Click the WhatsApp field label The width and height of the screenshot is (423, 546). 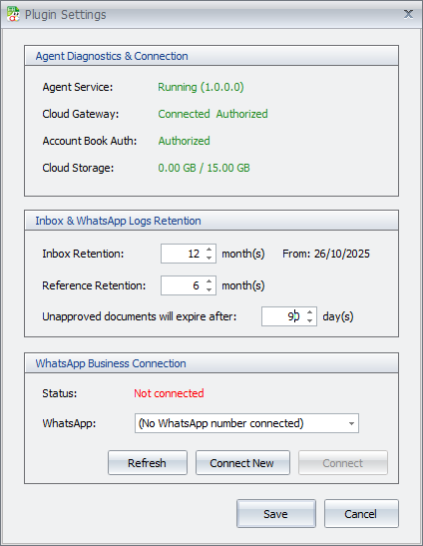(x=69, y=423)
